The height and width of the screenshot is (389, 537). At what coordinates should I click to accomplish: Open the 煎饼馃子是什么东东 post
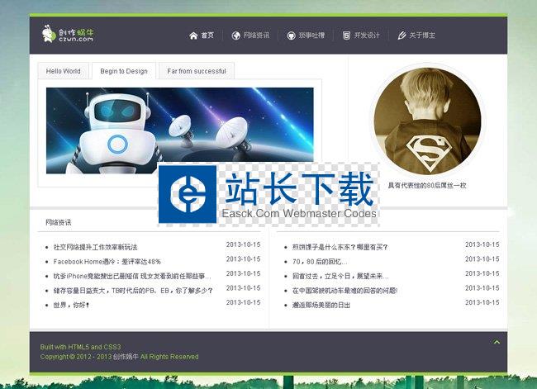[340, 247]
